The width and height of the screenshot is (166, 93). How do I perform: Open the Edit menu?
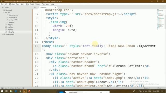click(x=6, y=4)
